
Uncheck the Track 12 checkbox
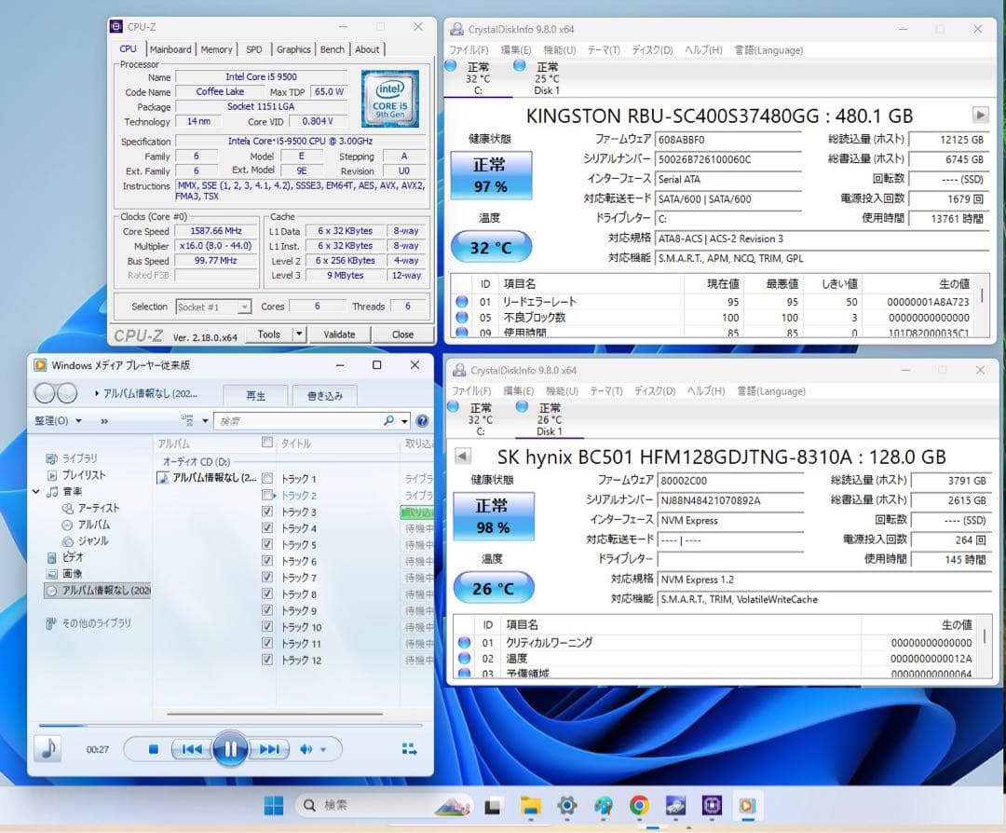tap(267, 660)
